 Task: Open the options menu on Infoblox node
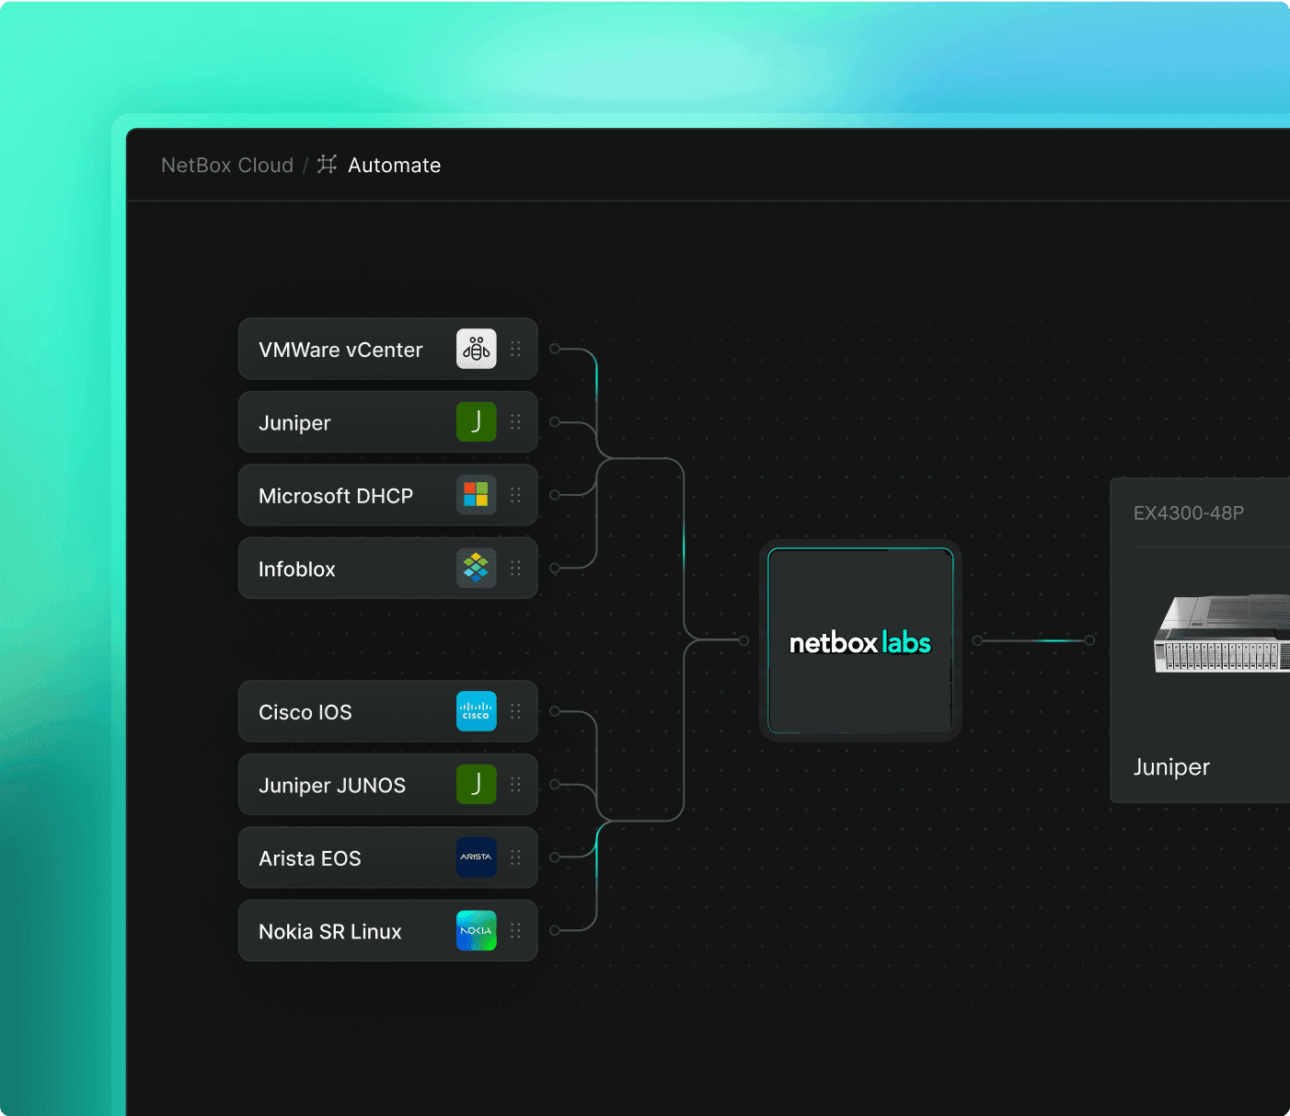pyautogui.click(x=516, y=568)
